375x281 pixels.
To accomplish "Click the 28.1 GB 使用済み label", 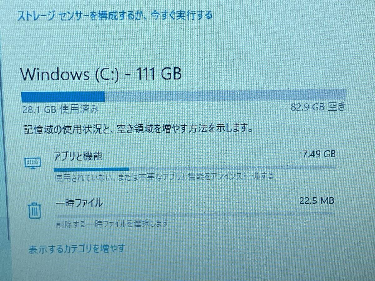I will [61, 110].
